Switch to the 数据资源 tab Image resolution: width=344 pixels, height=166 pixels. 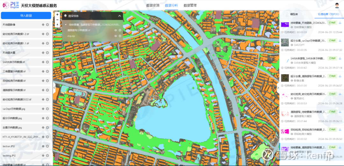click(153, 5)
